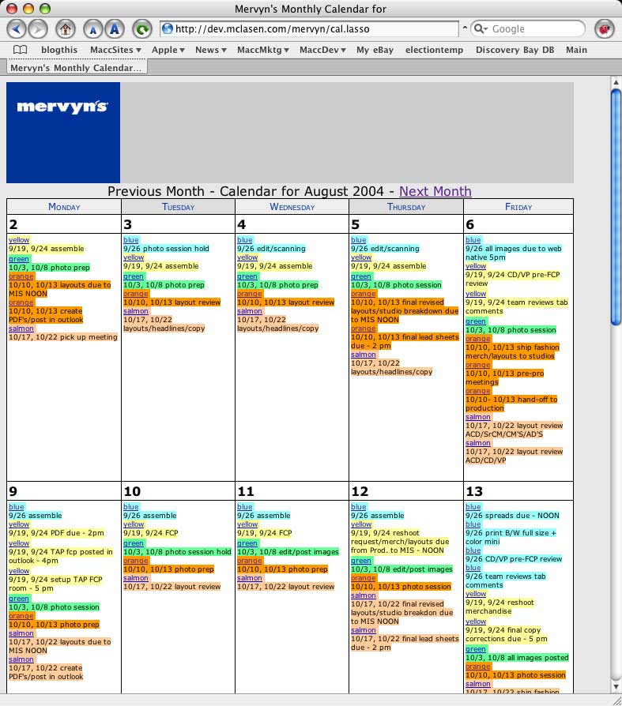Open the electiontemp bookmark

pyautogui.click(x=434, y=50)
